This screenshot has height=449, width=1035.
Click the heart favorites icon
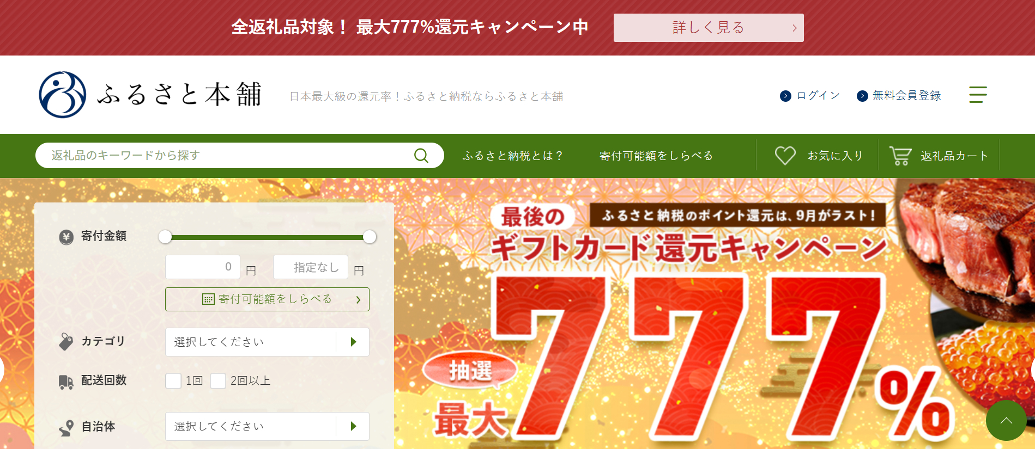point(785,156)
